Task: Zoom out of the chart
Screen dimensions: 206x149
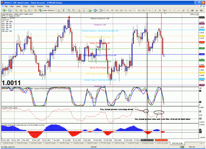Action: (x=74, y=11)
